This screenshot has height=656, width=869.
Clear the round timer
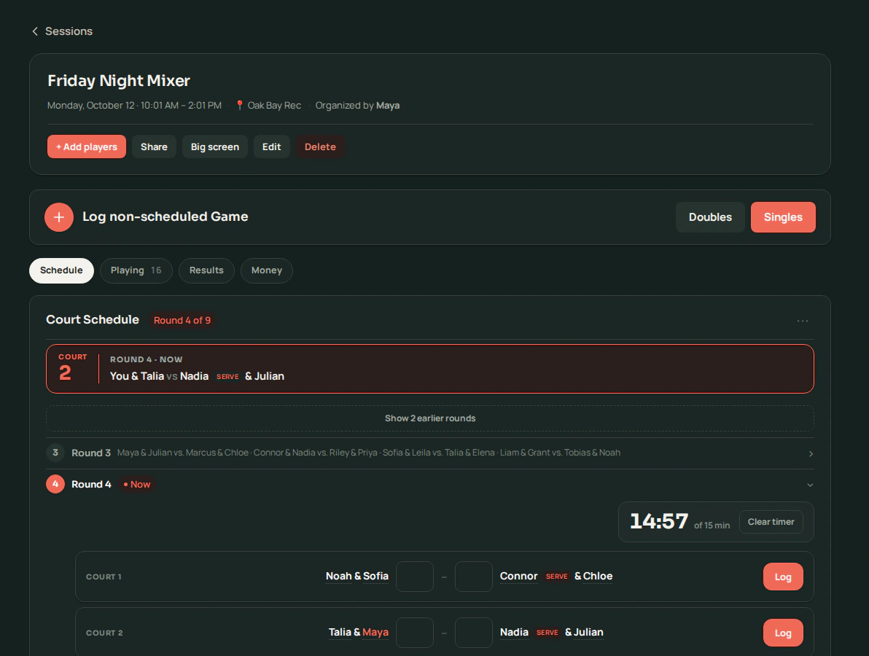click(771, 522)
